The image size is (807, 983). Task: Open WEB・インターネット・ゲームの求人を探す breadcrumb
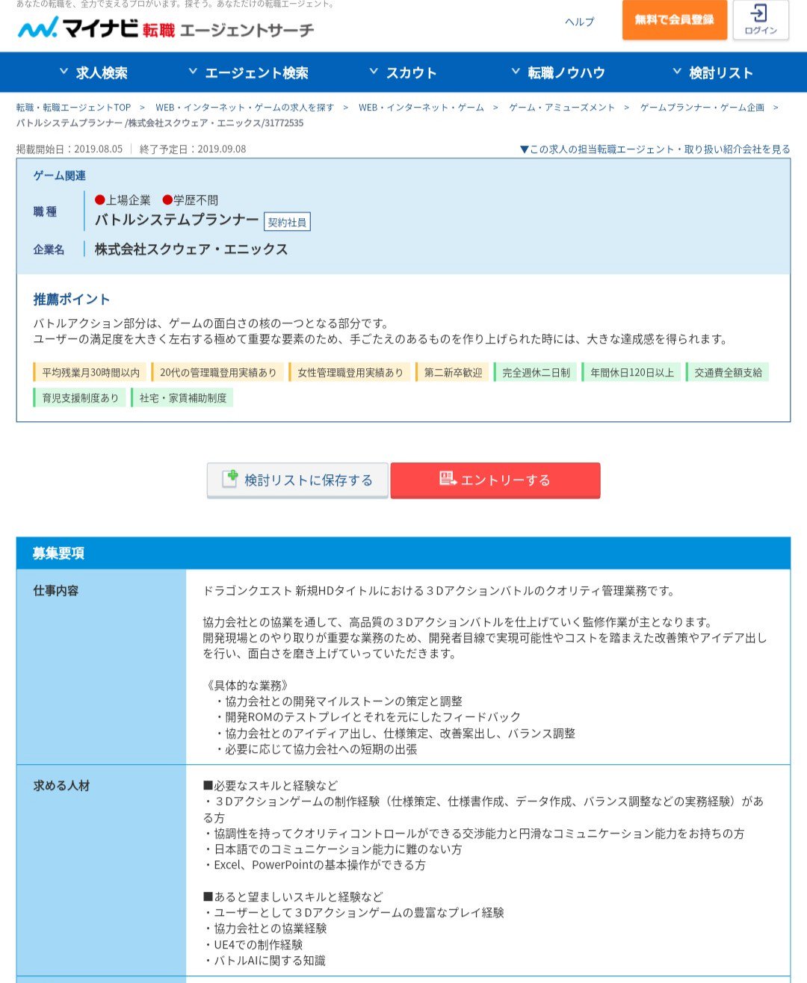[x=245, y=108]
